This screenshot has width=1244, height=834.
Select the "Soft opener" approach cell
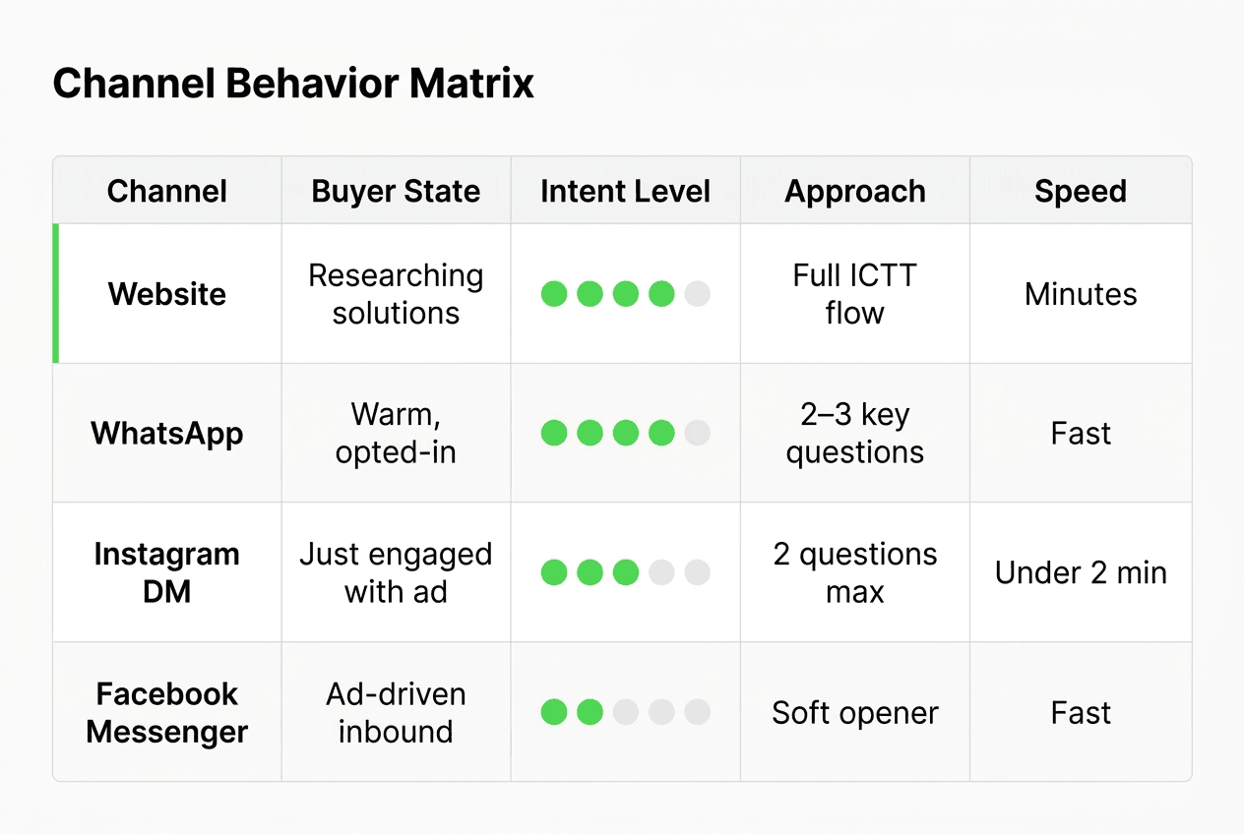point(855,712)
